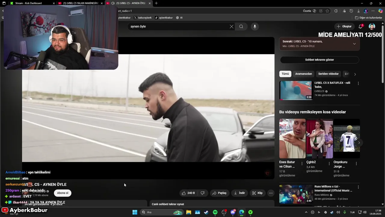Click the Oluştur create button

point(344,27)
